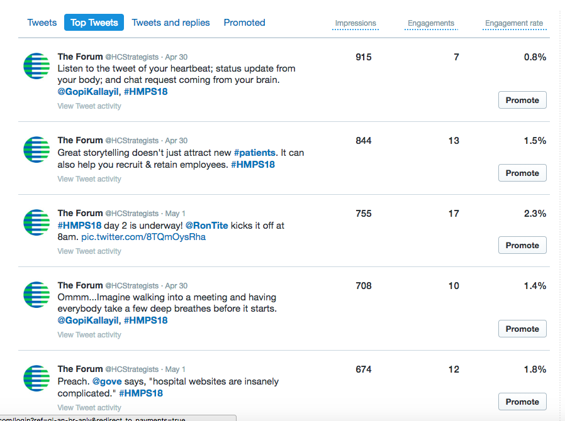View Tweet activity for day 2 tweet
This screenshot has width=565, height=421.
coord(89,251)
